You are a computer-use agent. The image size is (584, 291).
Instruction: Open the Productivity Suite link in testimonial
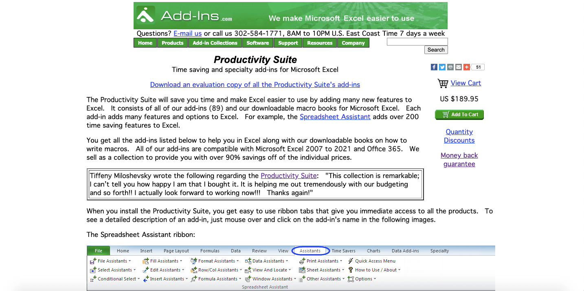(x=289, y=176)
